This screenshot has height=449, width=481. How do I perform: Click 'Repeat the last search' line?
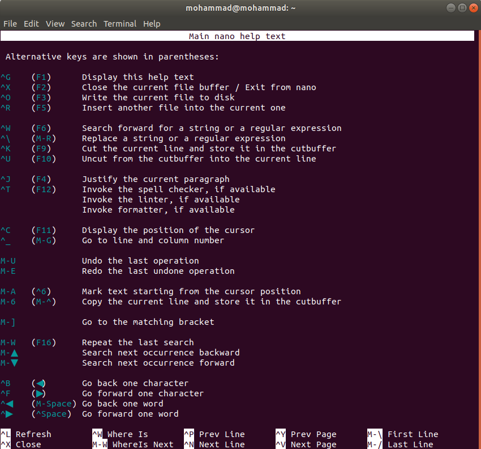(138, 342)
